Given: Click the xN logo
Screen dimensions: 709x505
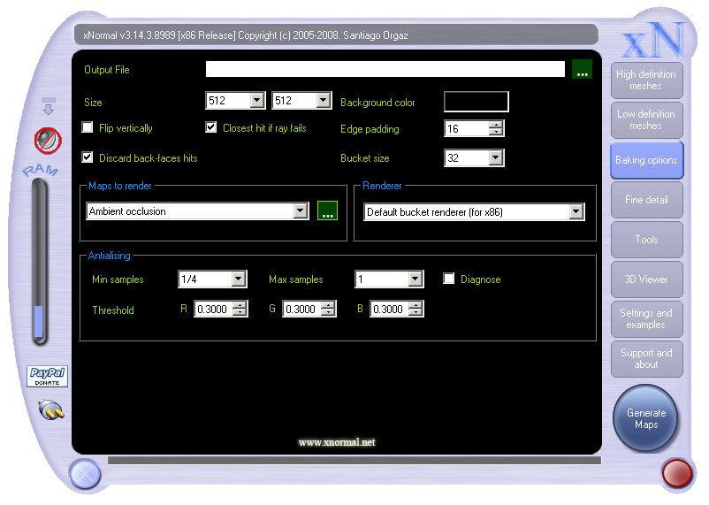Looking at the screenshot, I should (x=653, y=41).
